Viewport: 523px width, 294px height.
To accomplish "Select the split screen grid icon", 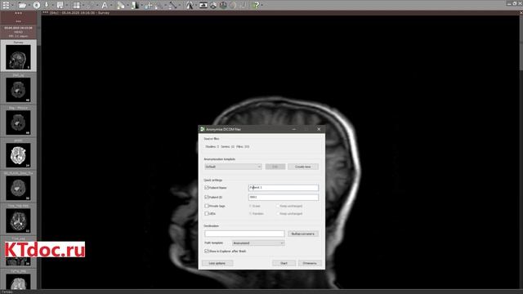I will (x=76, y=5).
